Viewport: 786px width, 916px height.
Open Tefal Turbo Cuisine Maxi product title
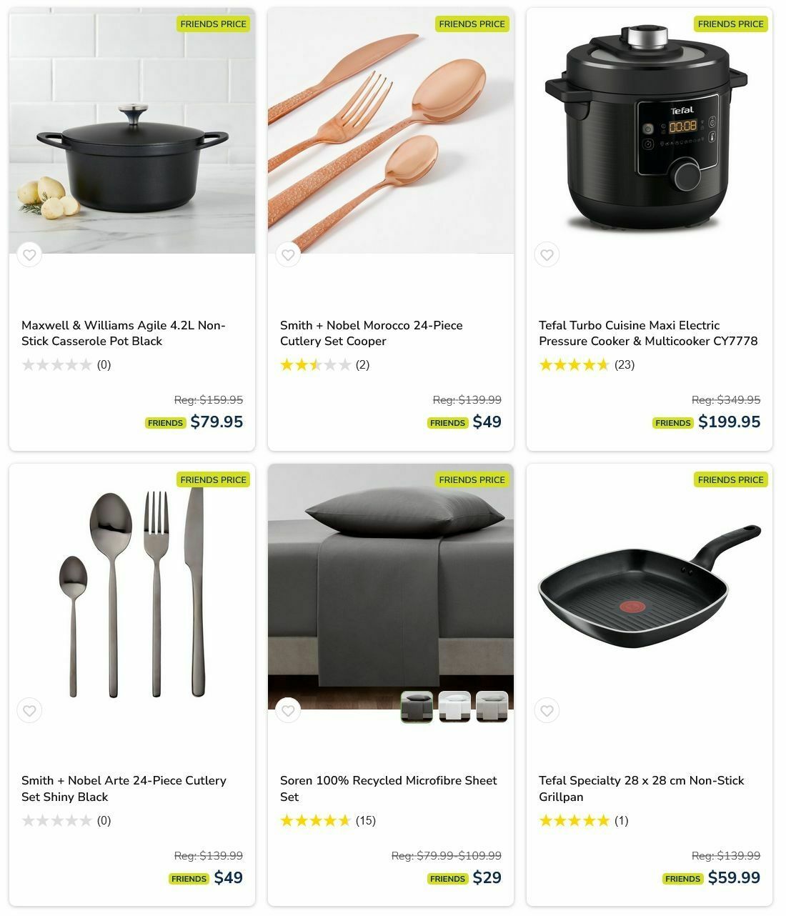pos(648,333)
